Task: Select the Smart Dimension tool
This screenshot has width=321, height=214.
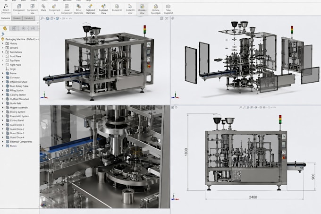Action: click(x=6, y=9)
